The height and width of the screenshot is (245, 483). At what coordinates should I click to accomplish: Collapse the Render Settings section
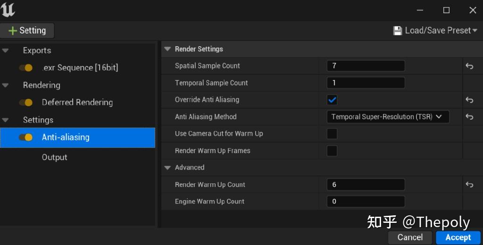pyautogui.click(x=167, y=49)
